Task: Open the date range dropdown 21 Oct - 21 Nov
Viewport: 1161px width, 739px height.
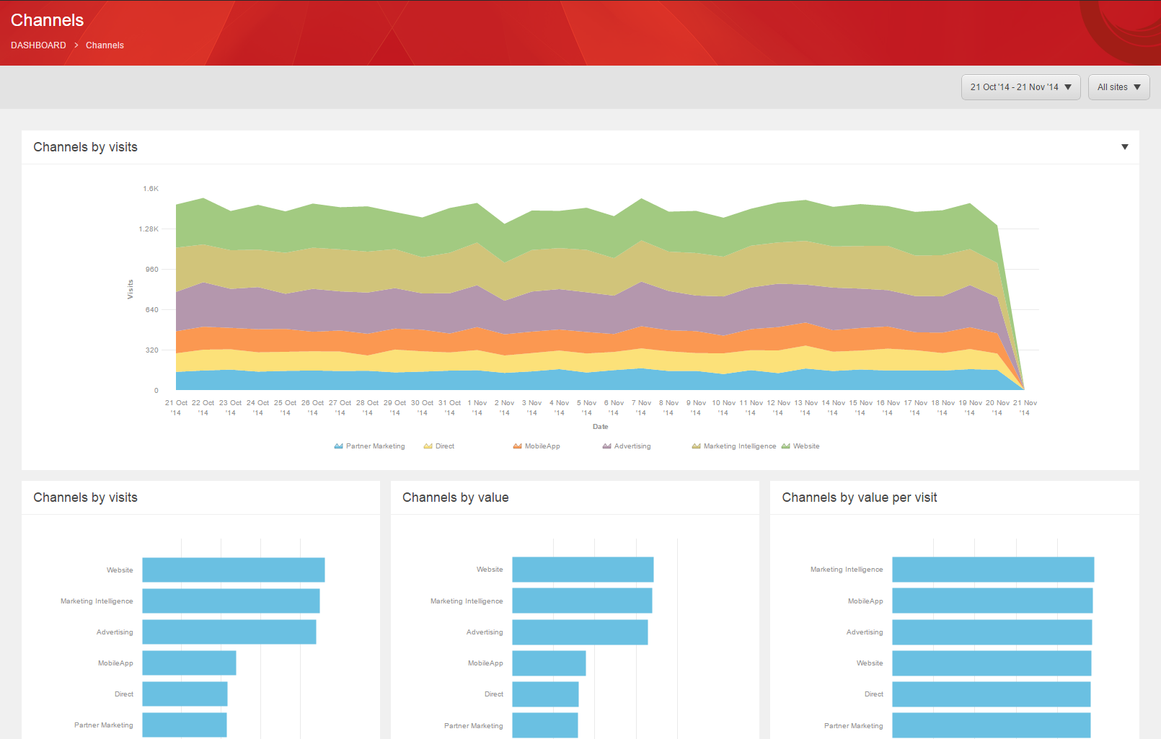Action: (1020, 87)
